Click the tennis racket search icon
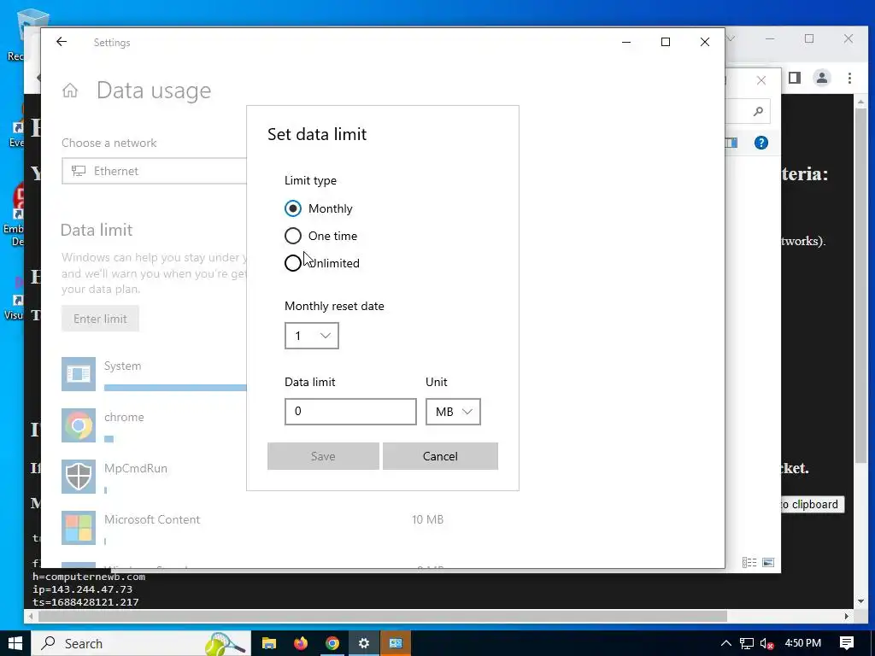 226,643
